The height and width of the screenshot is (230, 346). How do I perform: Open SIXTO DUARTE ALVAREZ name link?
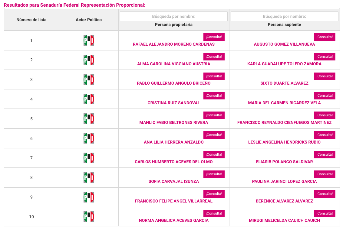click(x=285, y=83)
